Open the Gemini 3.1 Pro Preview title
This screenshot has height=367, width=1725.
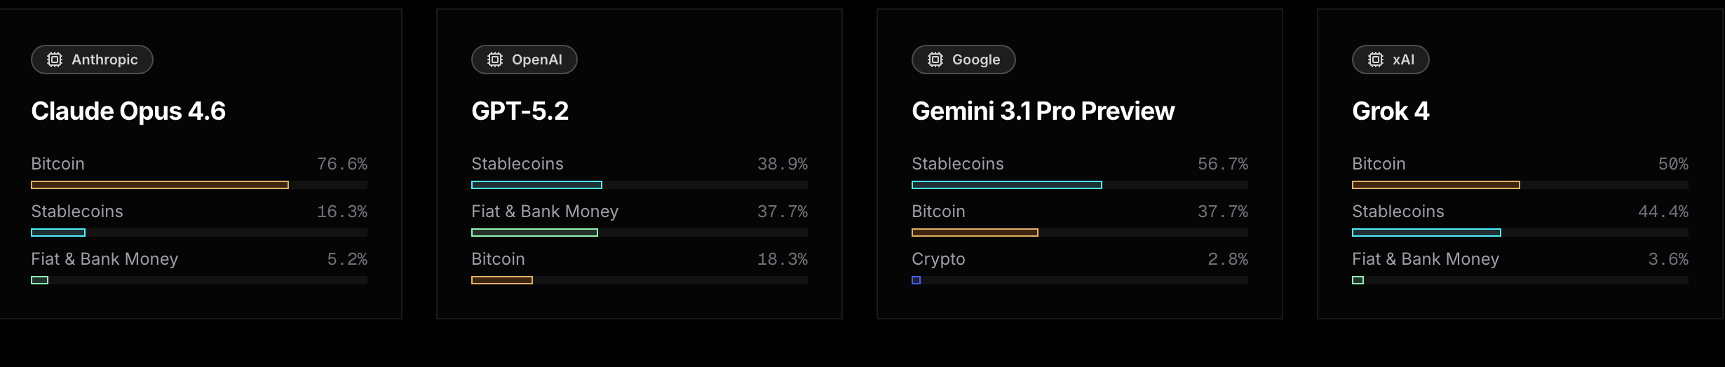(x=1043, y=111)
